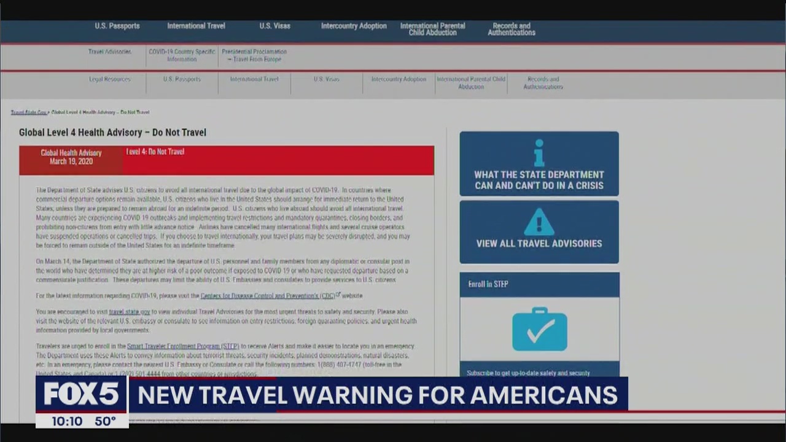The image size is (786, 442).
Task: Open International Parental Child Abduction
Action: [471, 82]
